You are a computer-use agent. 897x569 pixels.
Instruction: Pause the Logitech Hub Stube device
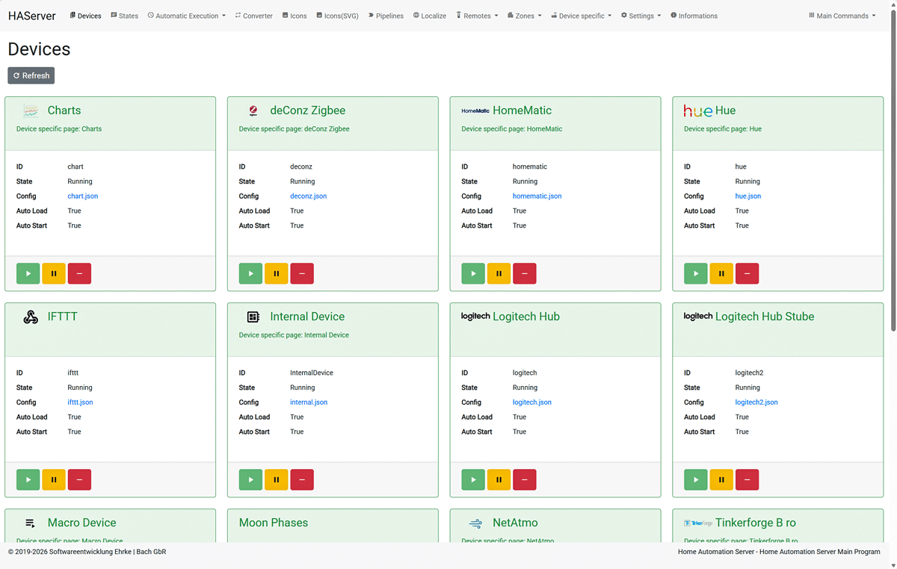point(721,479)
